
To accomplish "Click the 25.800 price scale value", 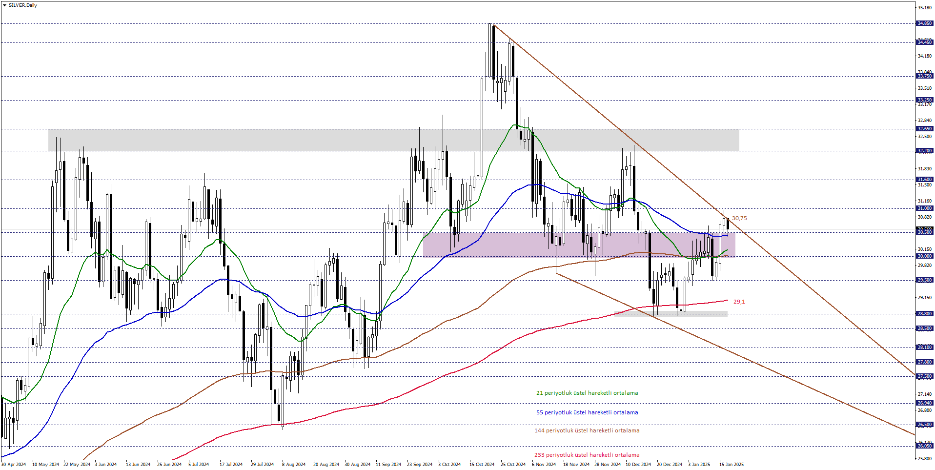I will point(925,459).
